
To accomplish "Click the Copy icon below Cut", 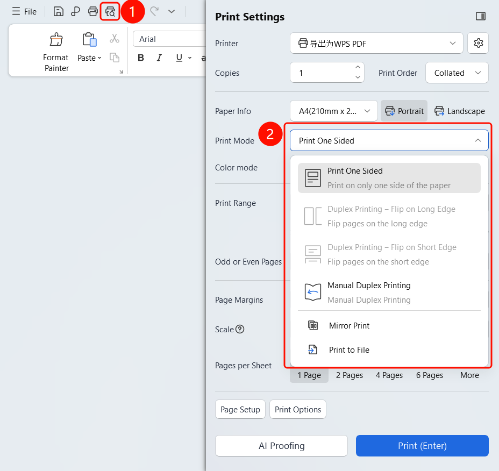I will [115, 58].
